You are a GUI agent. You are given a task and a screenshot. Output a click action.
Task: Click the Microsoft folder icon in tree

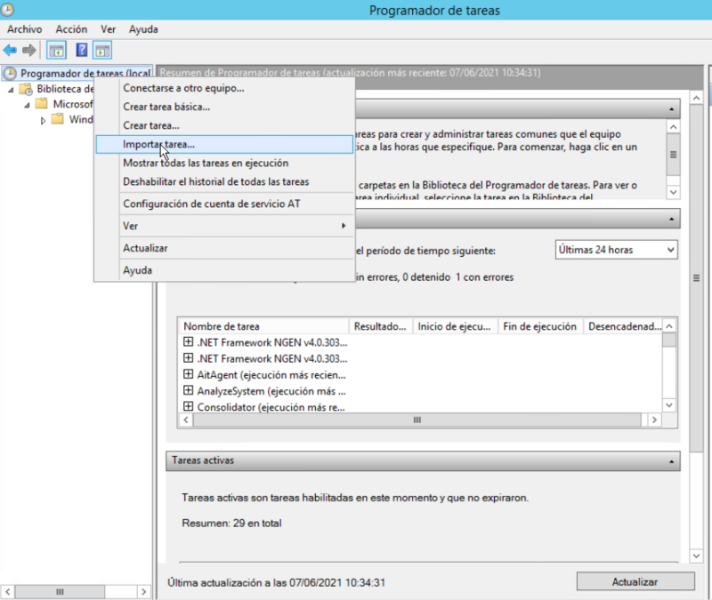point(41,104)
